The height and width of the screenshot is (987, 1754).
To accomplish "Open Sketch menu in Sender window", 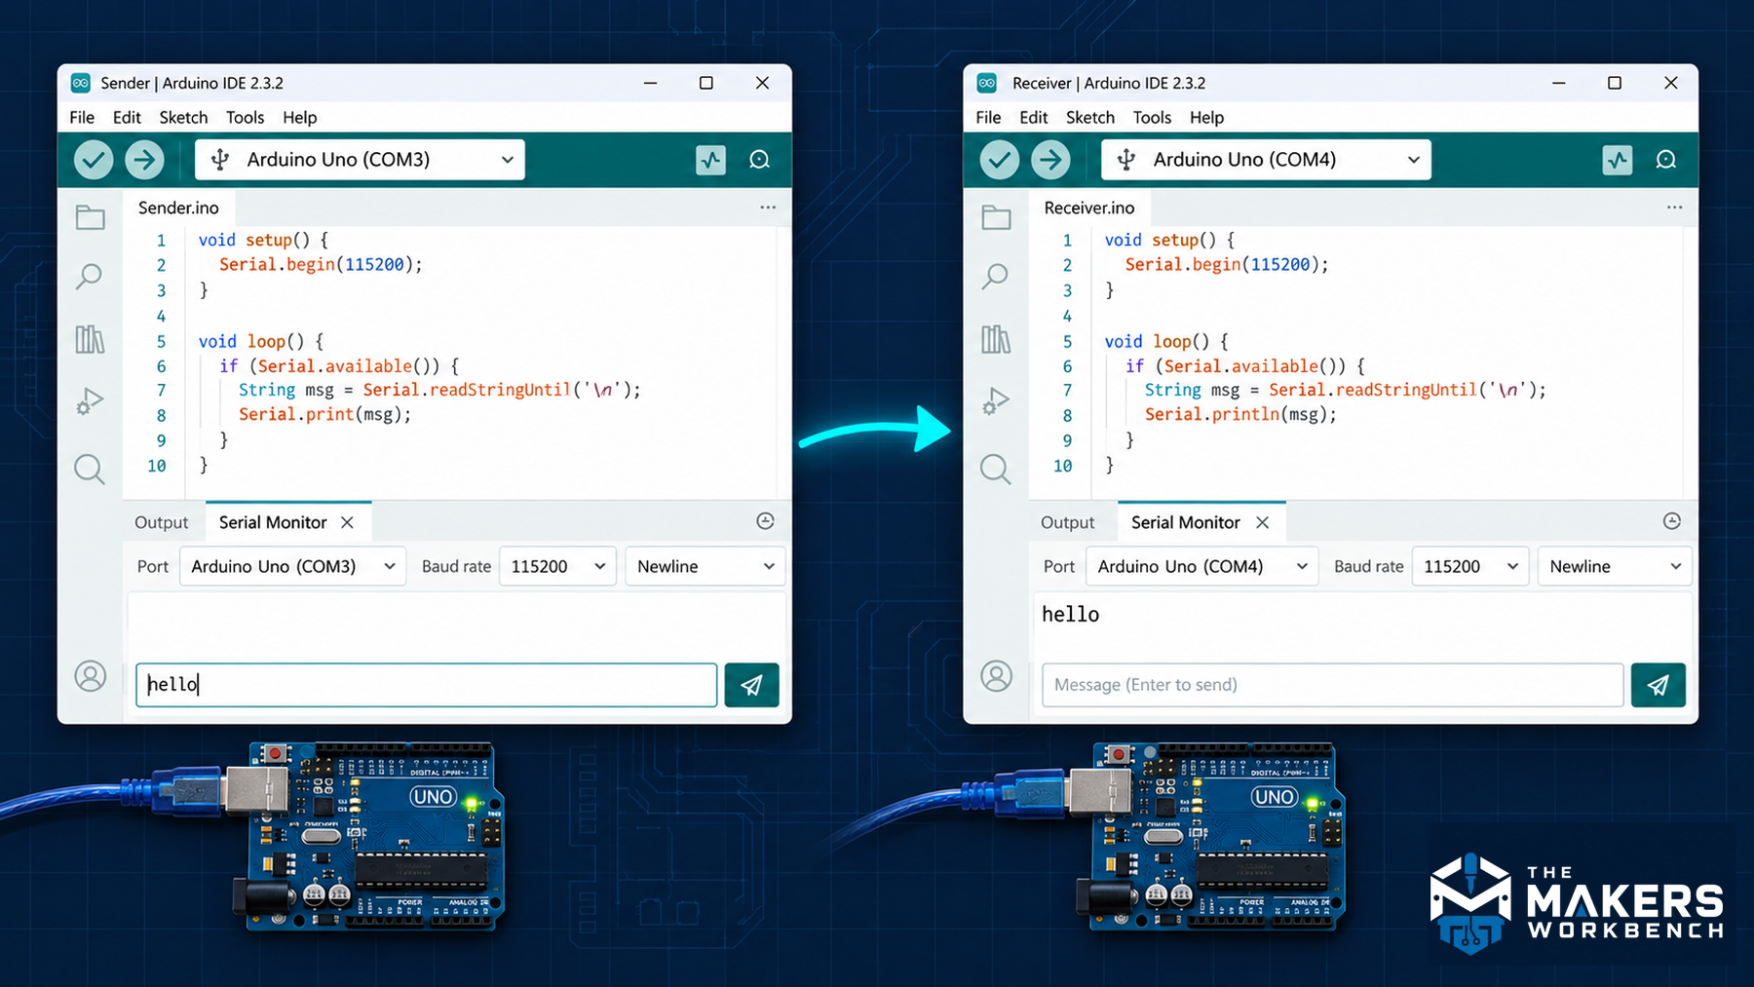I will point(183,117).
